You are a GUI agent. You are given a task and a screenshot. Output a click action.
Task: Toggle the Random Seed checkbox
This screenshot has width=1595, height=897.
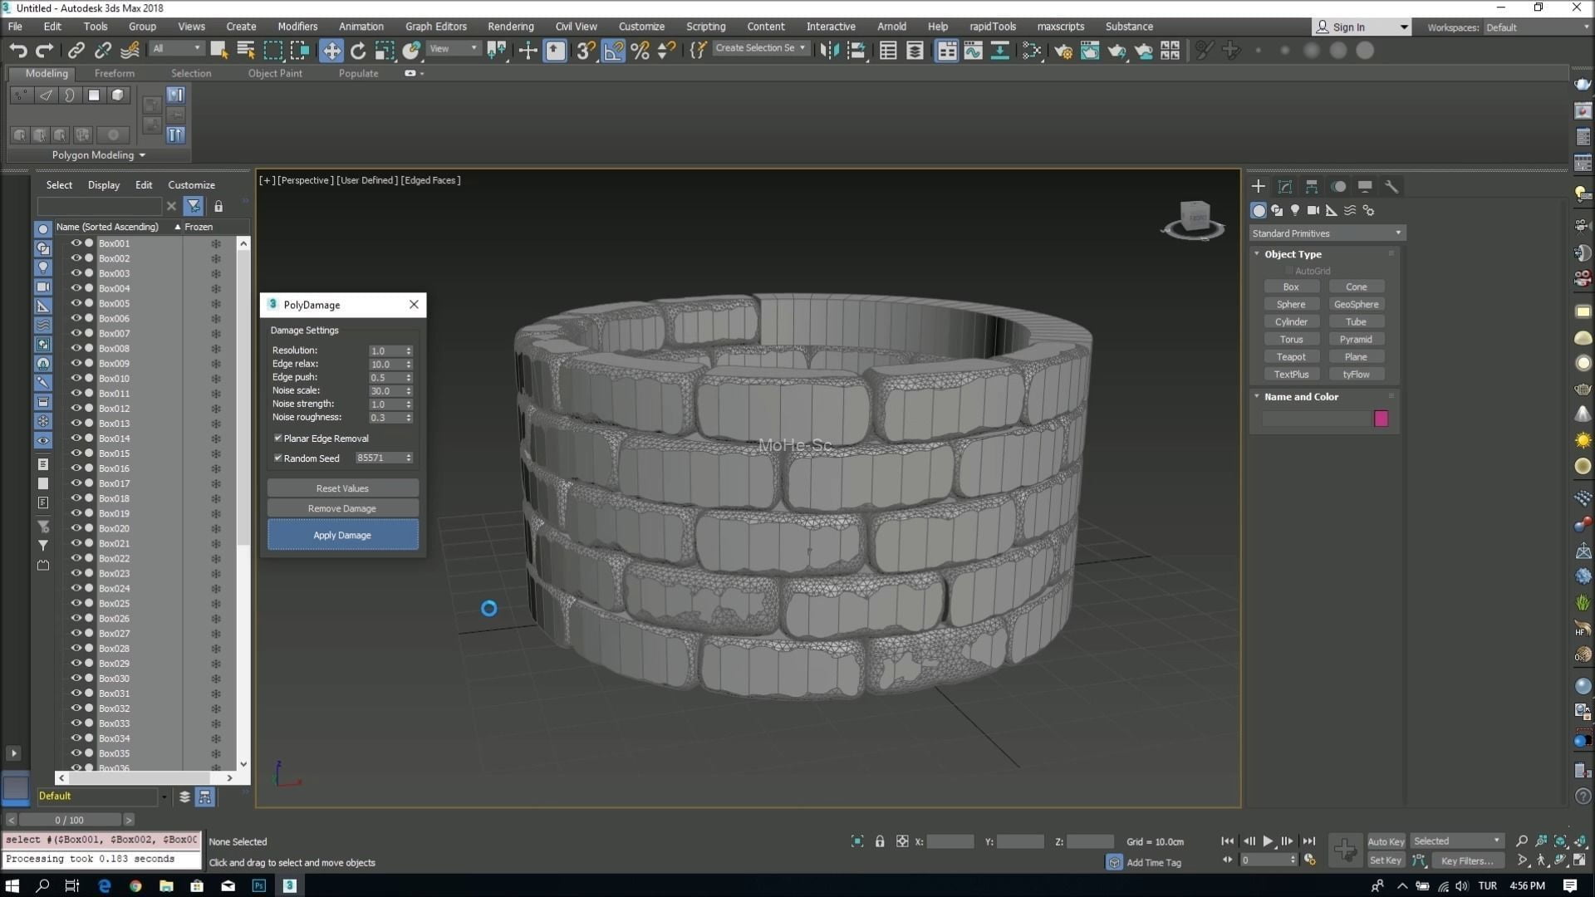pyautogui.click(x=278, y=458)
